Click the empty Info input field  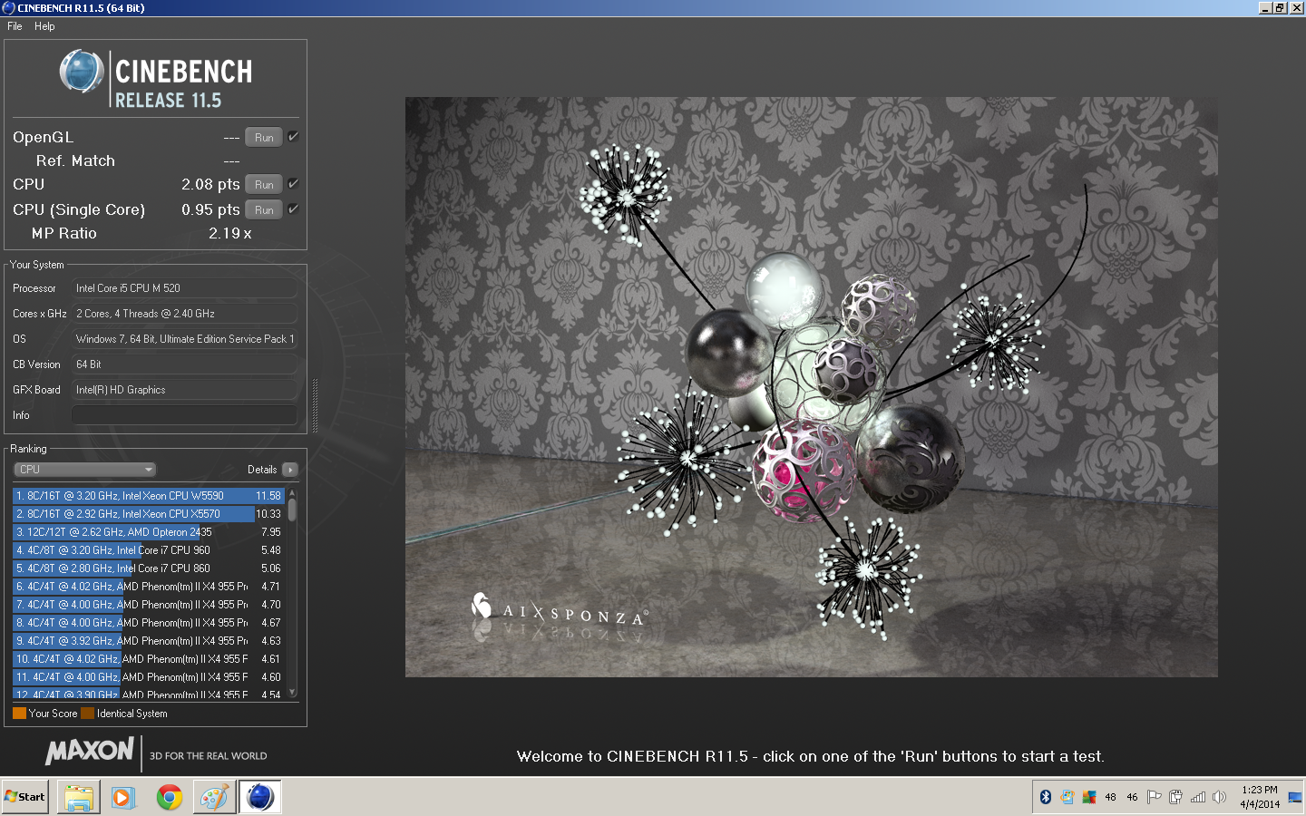(x=184, y=415)
